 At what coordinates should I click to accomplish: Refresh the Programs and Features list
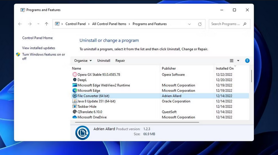(200, 24)
